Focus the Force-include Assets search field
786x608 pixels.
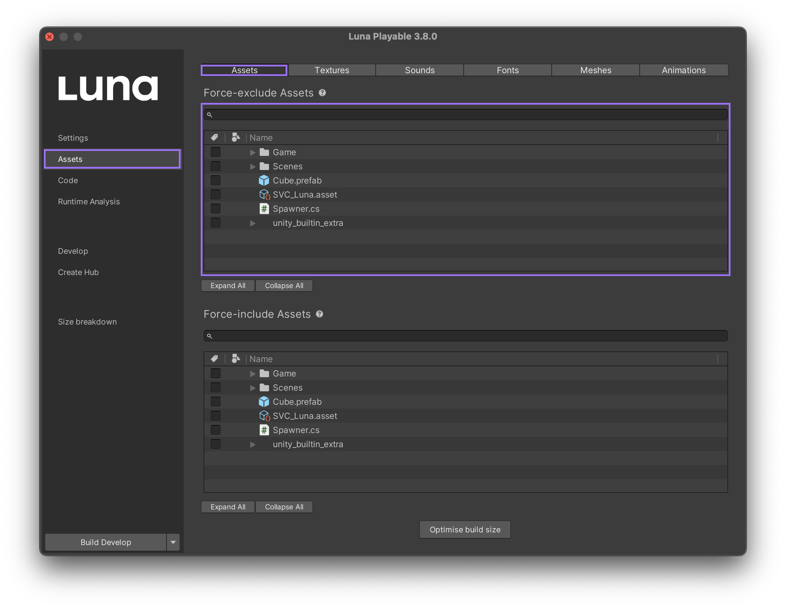466,336
